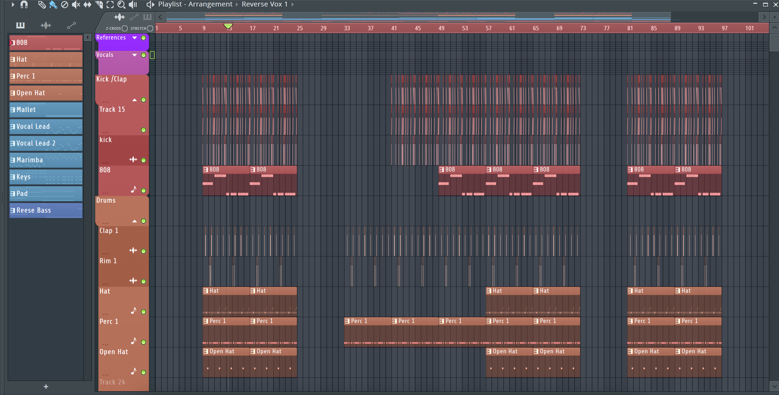The height and width of the screenshot is (395, 779).
Task: Select the Delete tool
Action: (x=64, y=5)
